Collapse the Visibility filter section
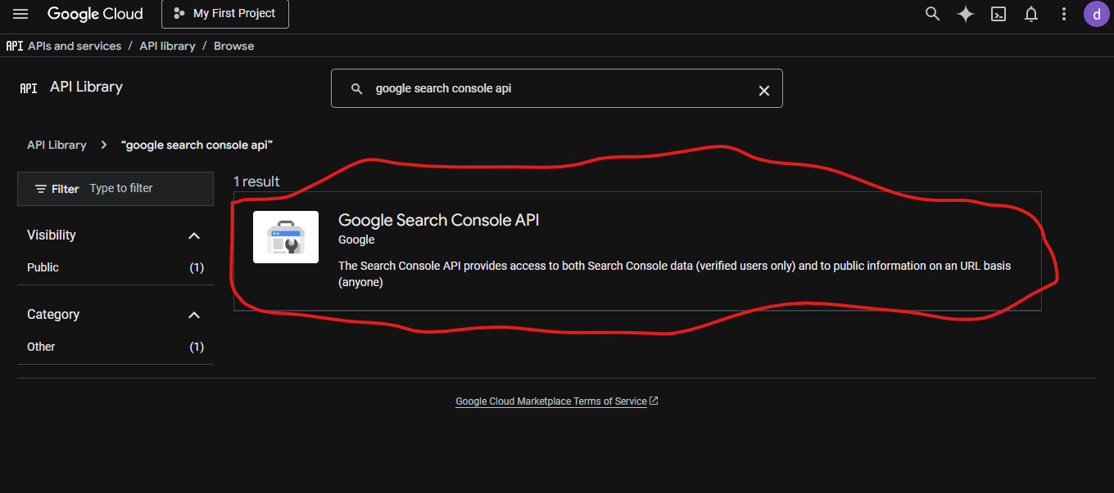This screenshot has width=1114, height=493. pyautogui.click(x=194, y=235)
